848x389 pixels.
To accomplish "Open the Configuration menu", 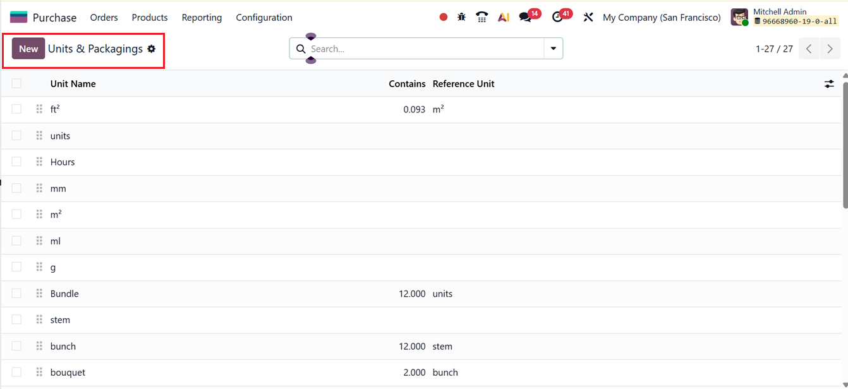I will [x=264, y=17].
